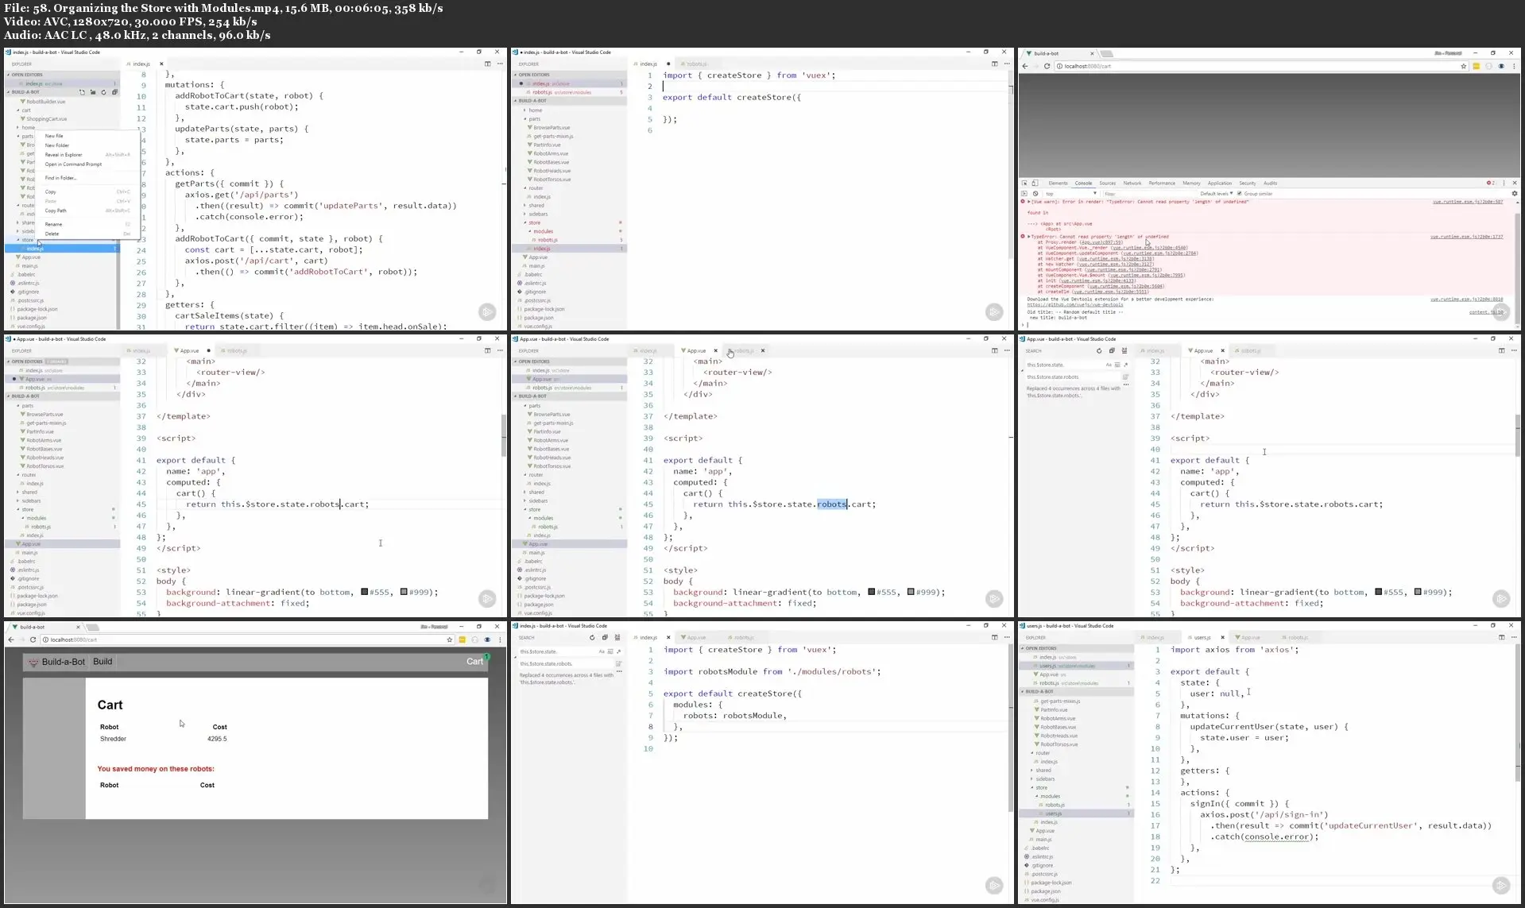Image resolution: width=1525 pixels, height=908 pixels.
Task: Click Split Editor icon in users.js window
Action: (x=1501, y=637)
